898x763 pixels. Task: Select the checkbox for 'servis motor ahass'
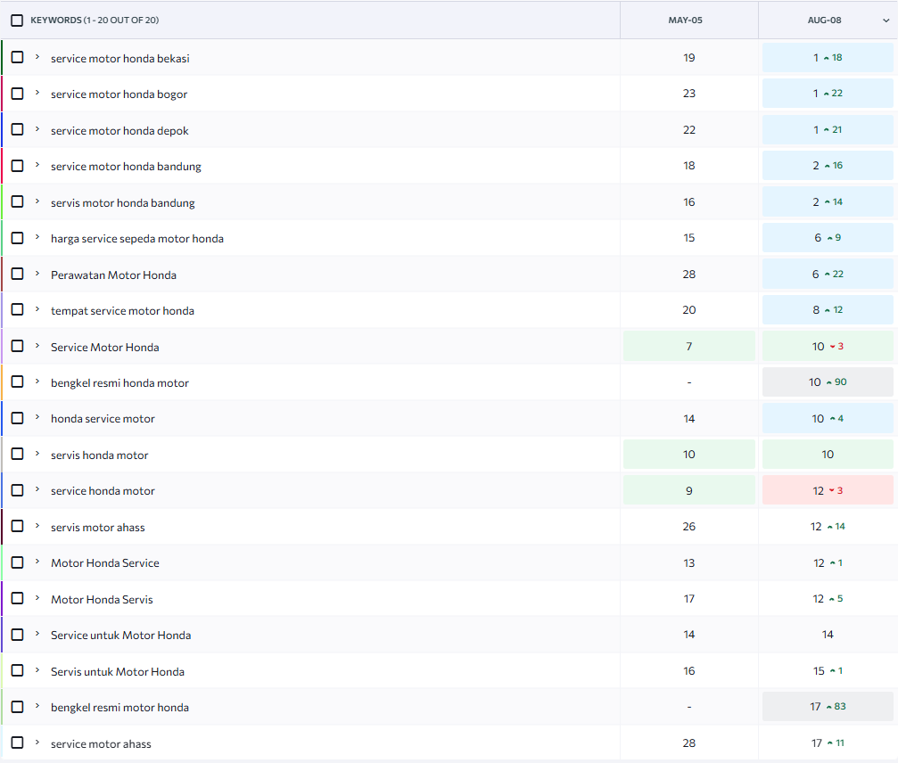tap(17, 527)
